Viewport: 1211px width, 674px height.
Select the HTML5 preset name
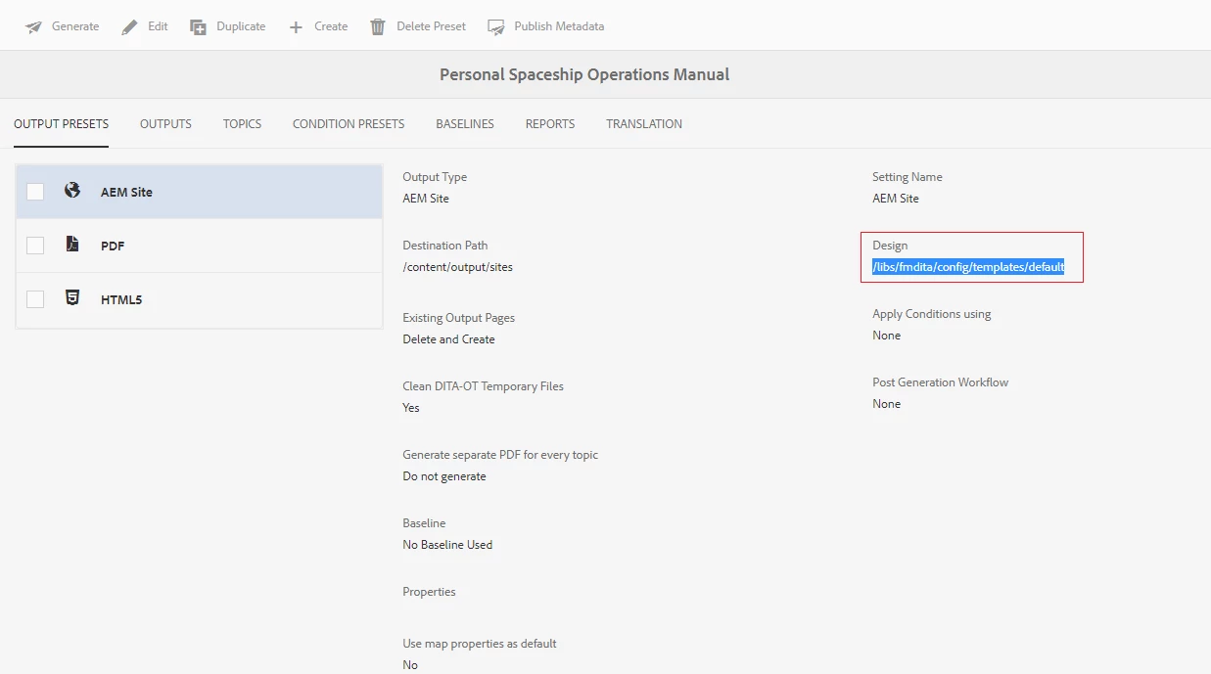tap(121, 299)
